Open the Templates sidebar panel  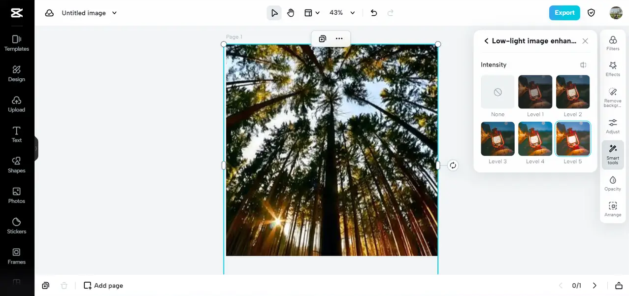pyautogui.click(x=17, y=43)
